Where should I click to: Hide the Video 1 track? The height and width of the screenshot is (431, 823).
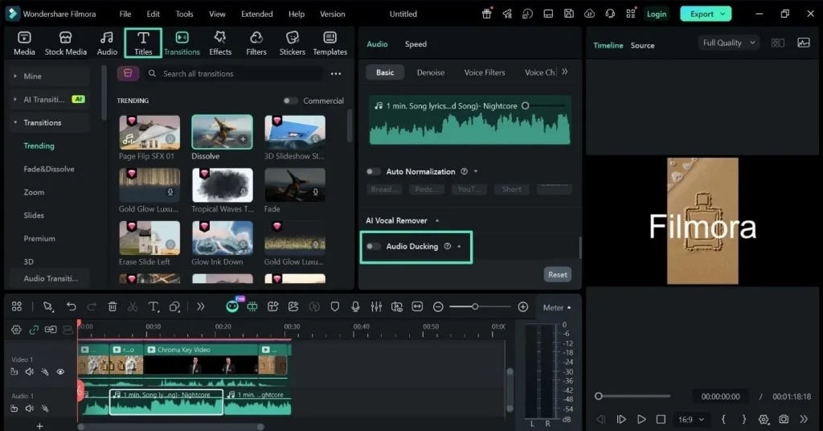(x=60, y=371)
